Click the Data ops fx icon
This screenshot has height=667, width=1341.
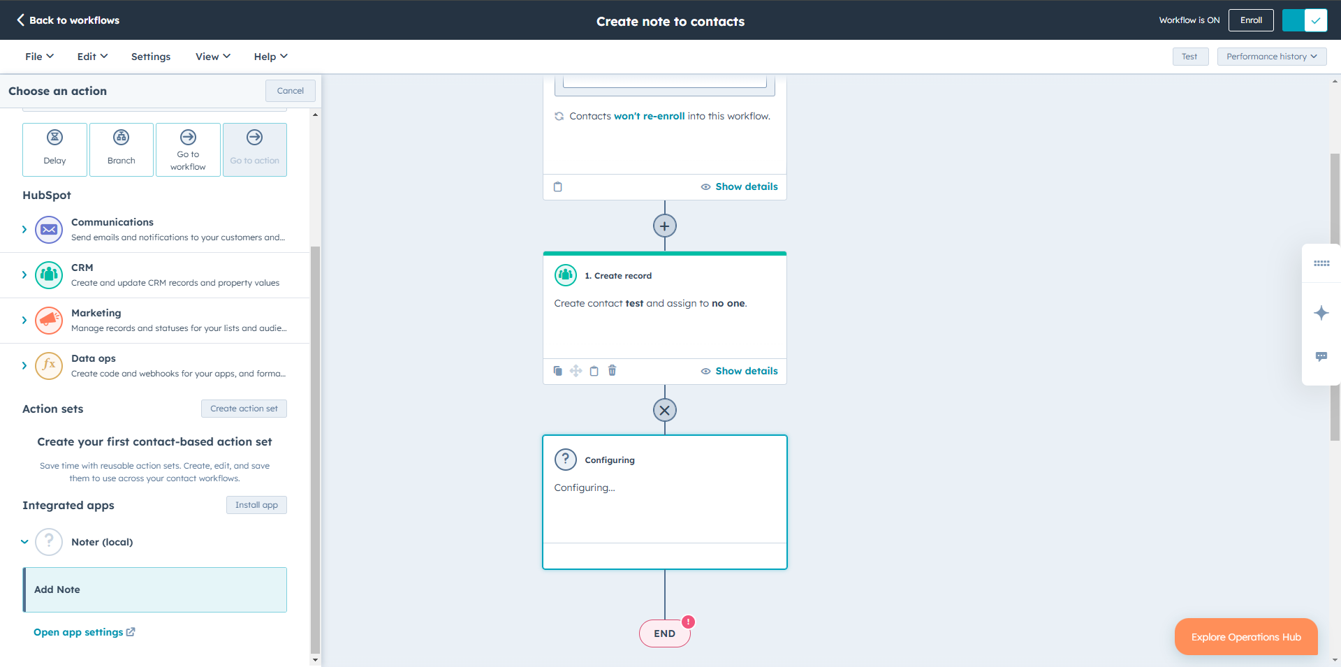click(47, 365)
